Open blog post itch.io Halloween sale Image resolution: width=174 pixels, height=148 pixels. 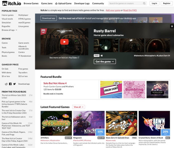(x=13, y=118)
